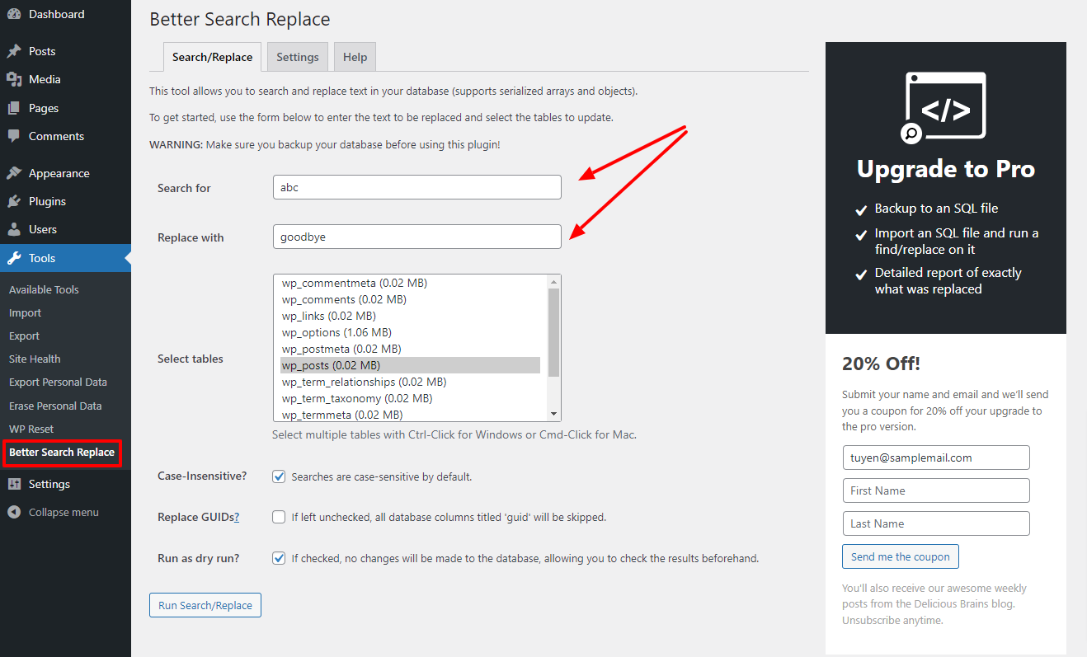
Task: Click the Posts pushpin icon
Action: tap(14, 51)
